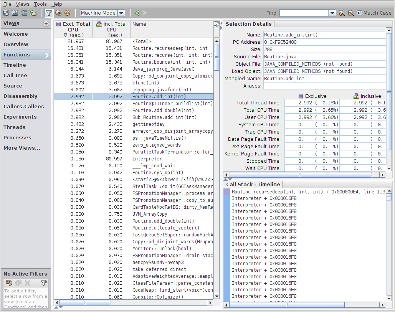
Task: Select the <Total> row
Action: click(134, 41)
